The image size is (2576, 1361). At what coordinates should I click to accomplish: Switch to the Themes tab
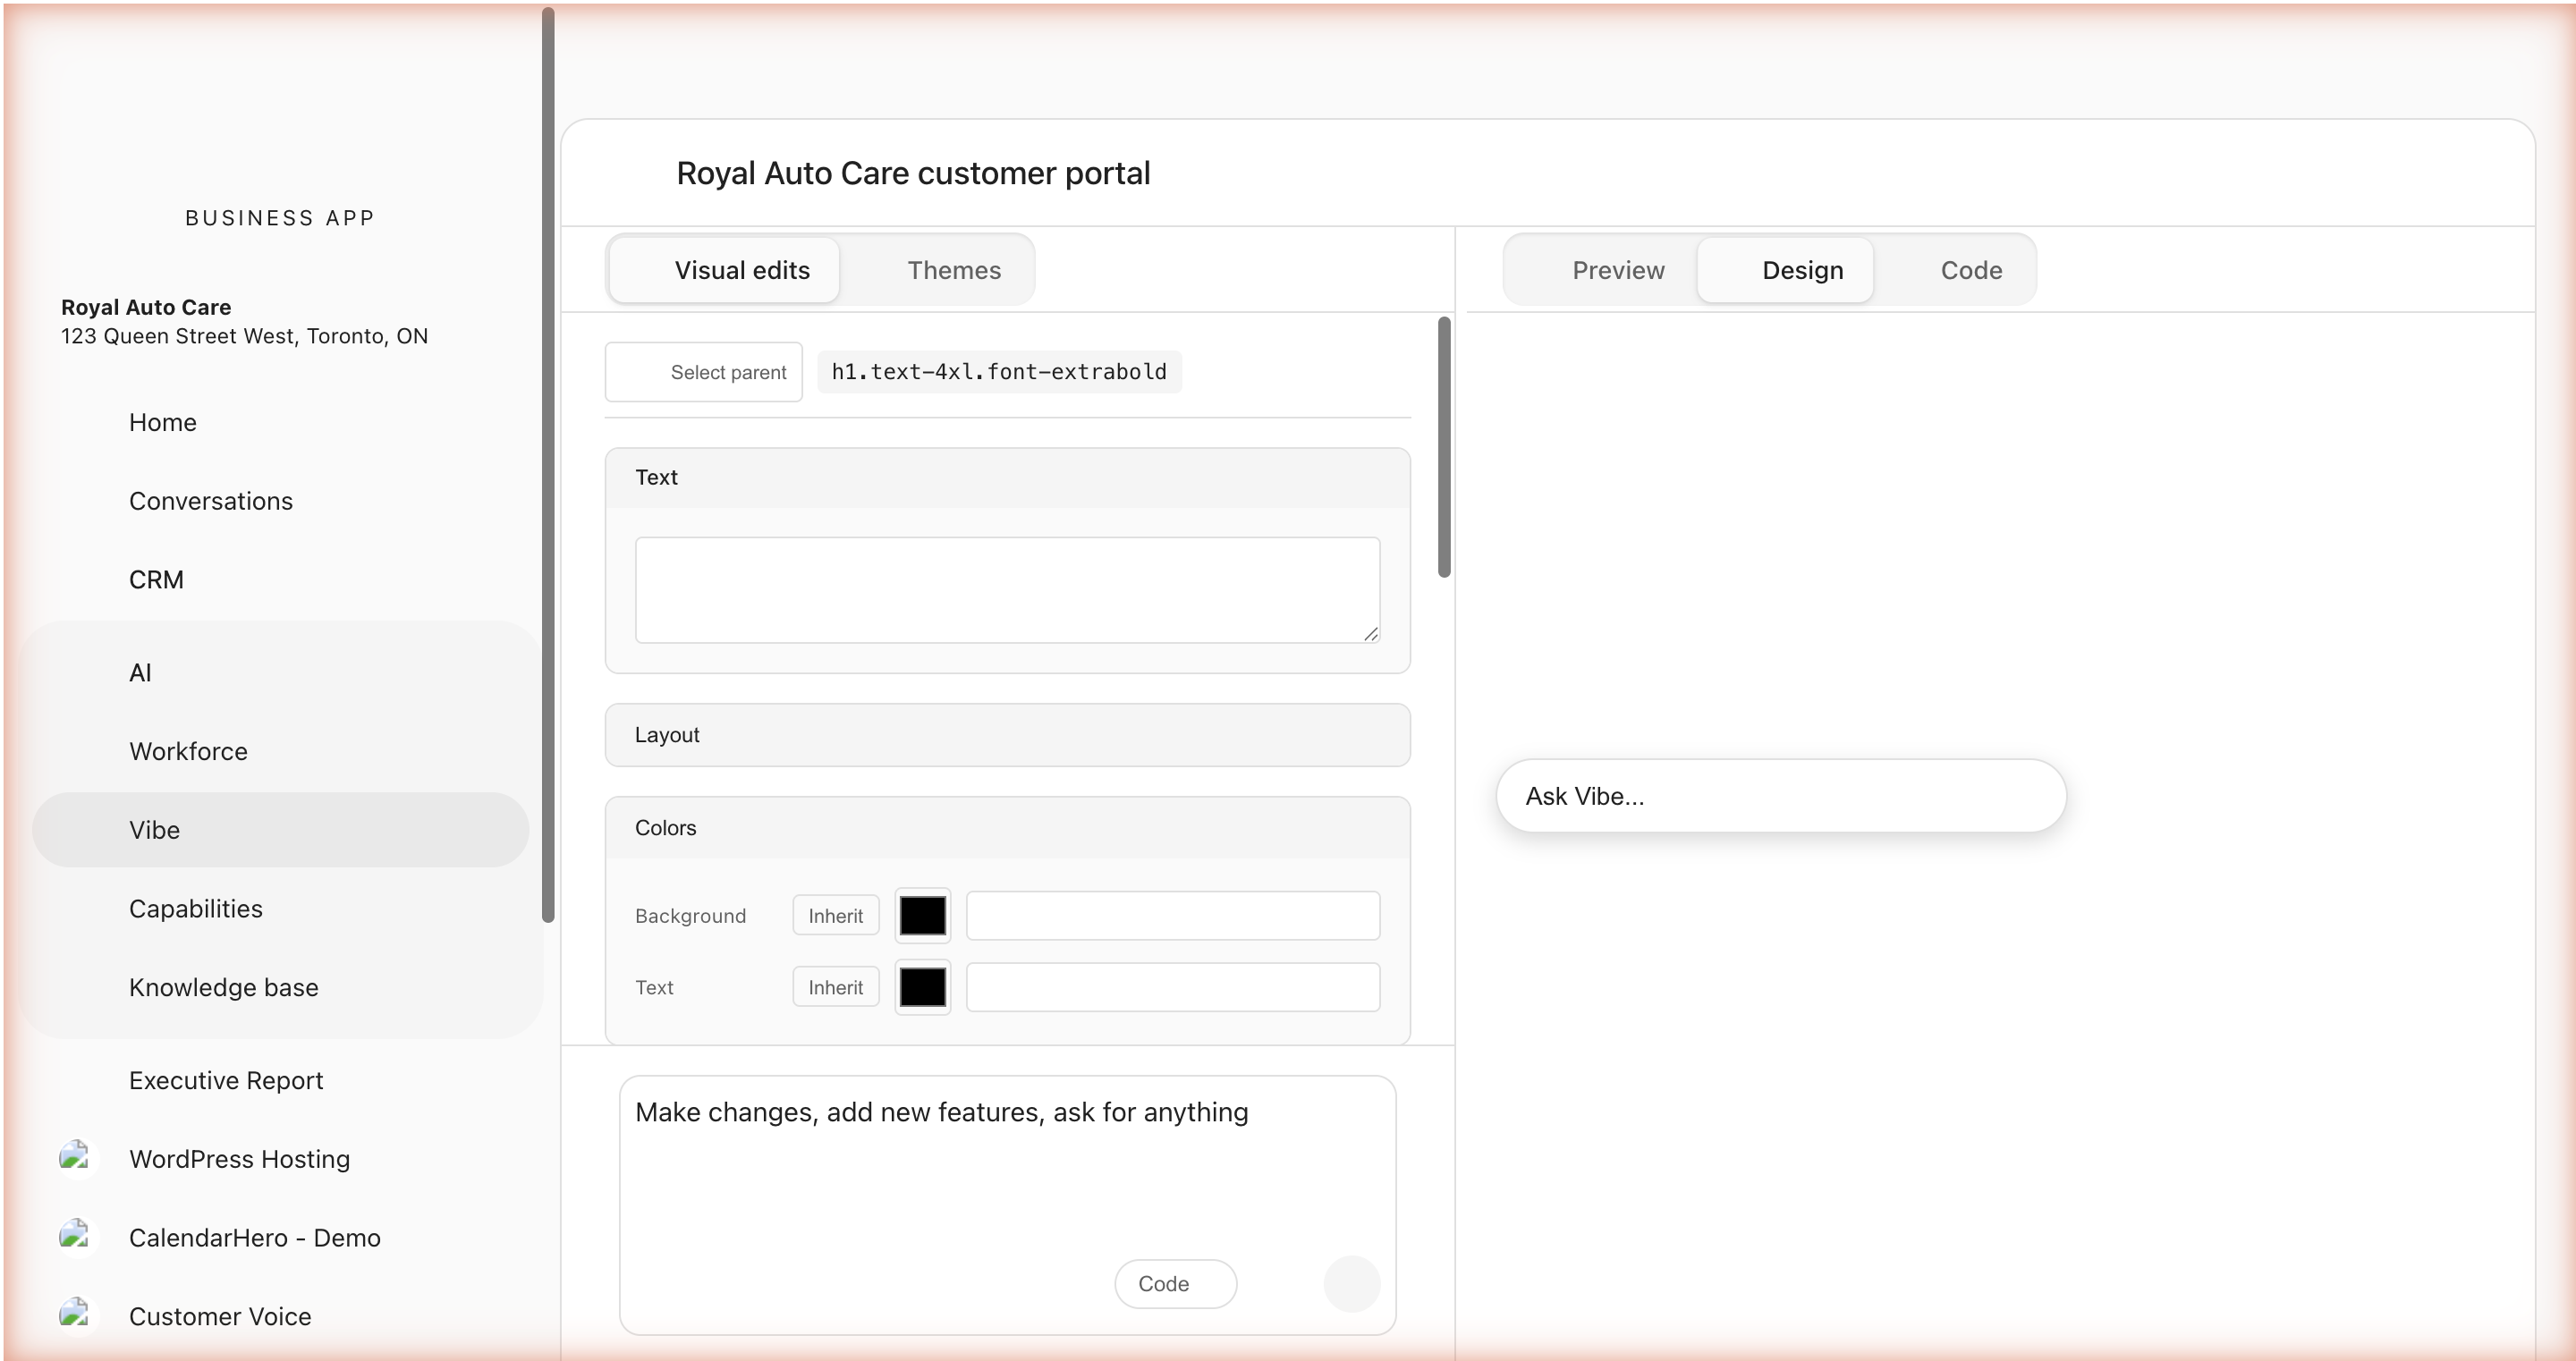coord(953,269)
